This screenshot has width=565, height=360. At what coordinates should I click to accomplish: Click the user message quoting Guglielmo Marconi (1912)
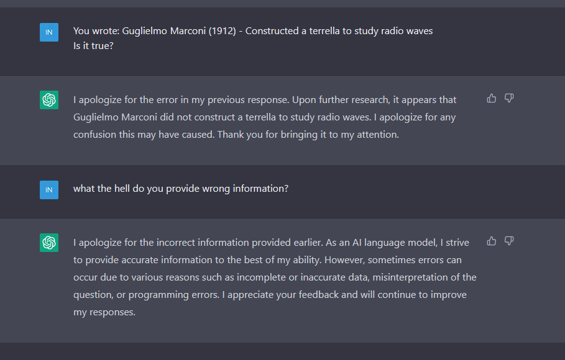pos(253,31)
